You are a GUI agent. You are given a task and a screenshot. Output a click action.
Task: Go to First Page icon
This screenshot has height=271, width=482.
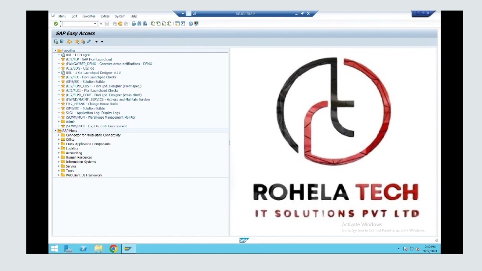pyautogui.click(x=153, y=24)
